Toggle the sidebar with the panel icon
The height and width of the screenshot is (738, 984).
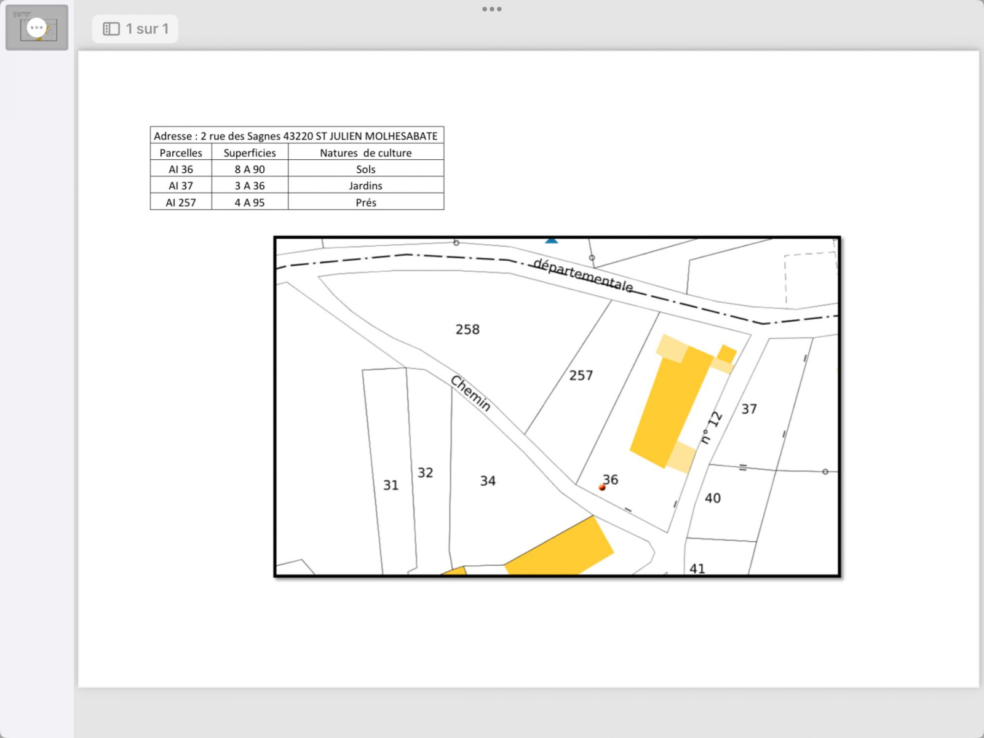pyautogui.click(x=111, y=29)
